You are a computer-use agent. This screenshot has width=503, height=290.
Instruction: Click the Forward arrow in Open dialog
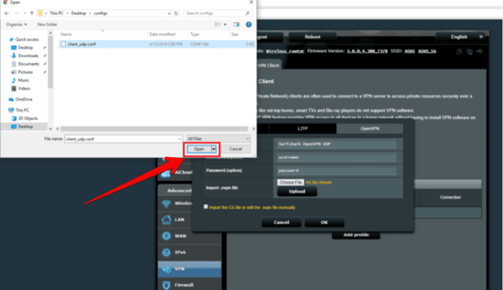coord(16,13)
